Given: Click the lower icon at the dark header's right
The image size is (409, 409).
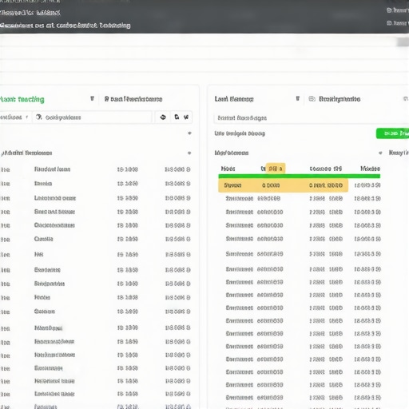Looking at the screenshot, I should pyautogui.click(x=389, y=23).
